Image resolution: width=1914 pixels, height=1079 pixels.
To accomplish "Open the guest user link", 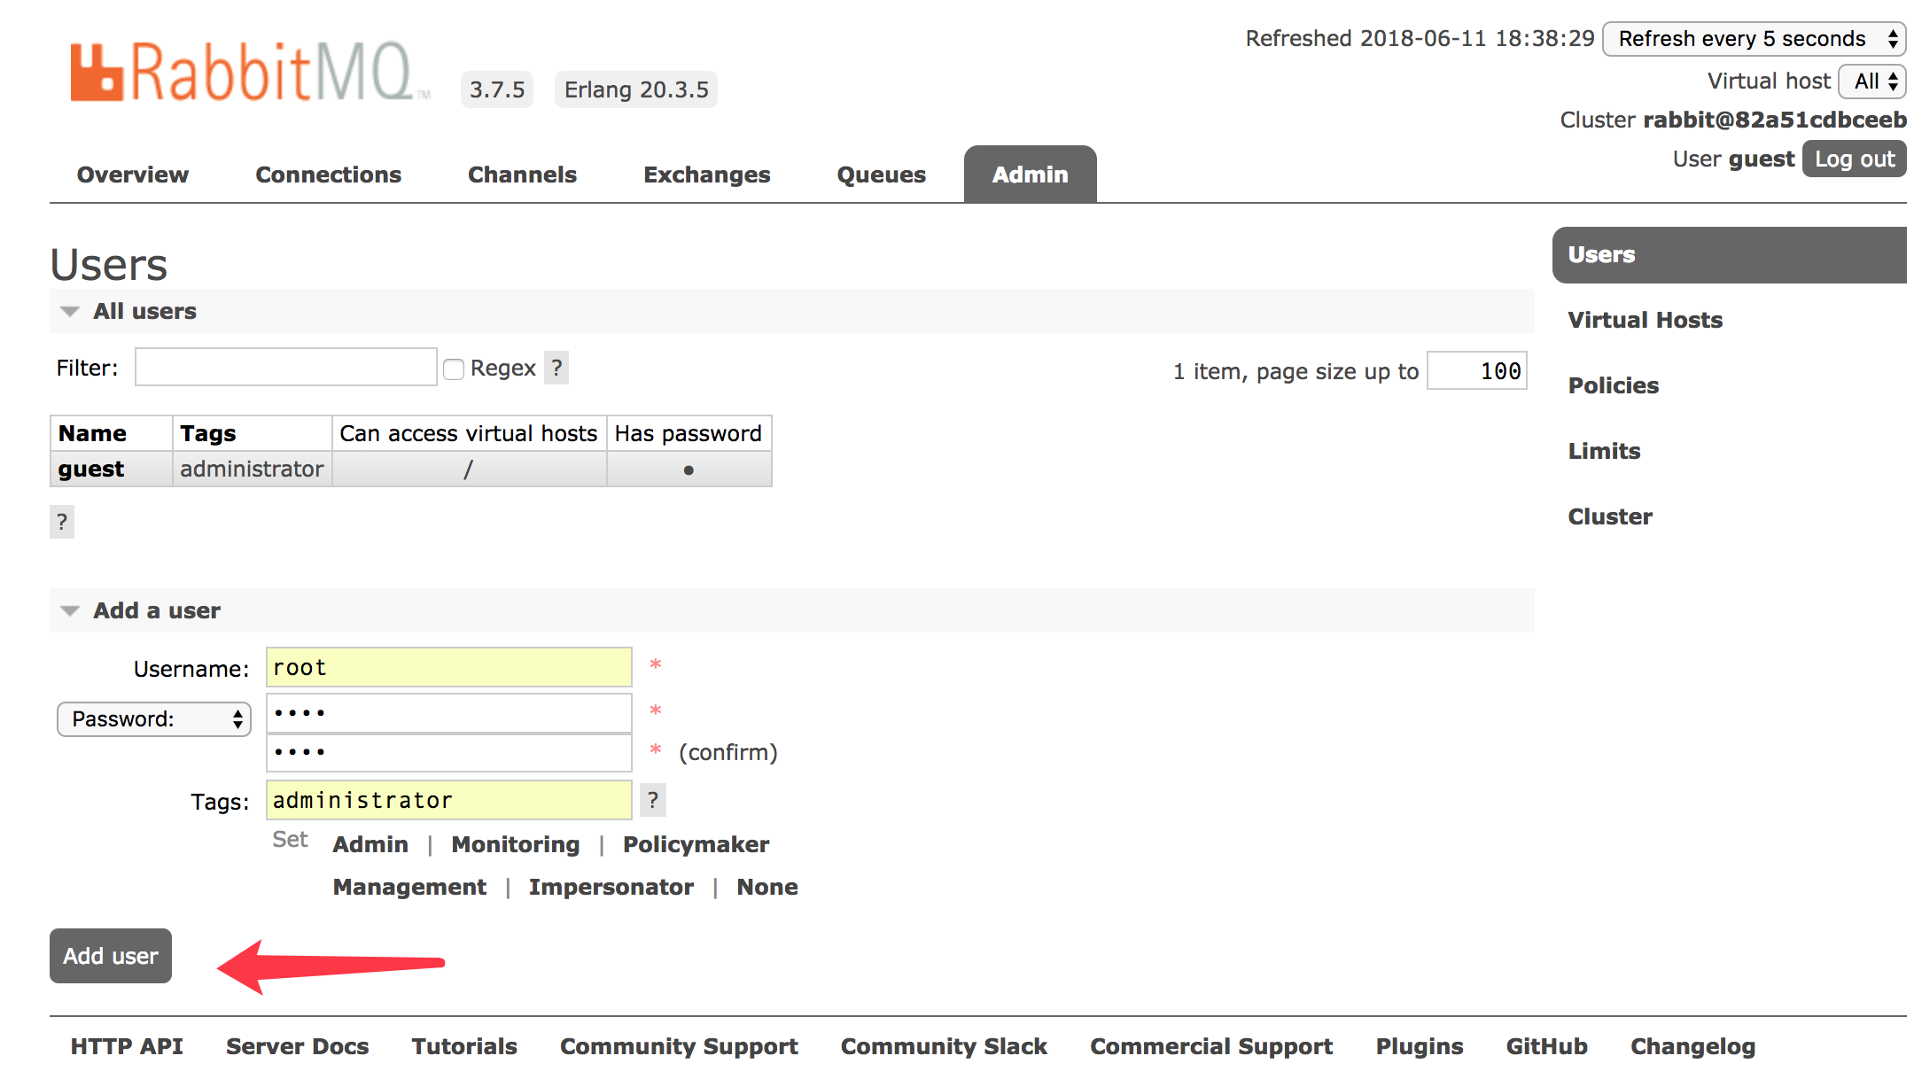I will pos(91,469).
